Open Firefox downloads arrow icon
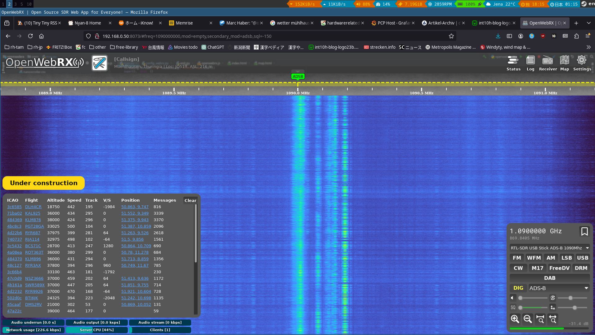The width and height of the screenshot is (595, 335). coord(498,36)
